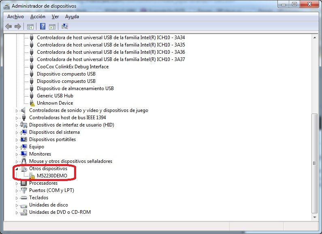Click the scrollbar up arrow

click(x=315, y=37)
